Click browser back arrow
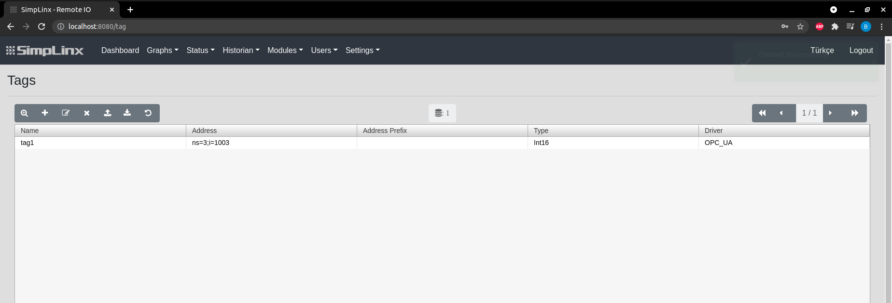Screen dimensions: 892x303 (x=11, y=26)
